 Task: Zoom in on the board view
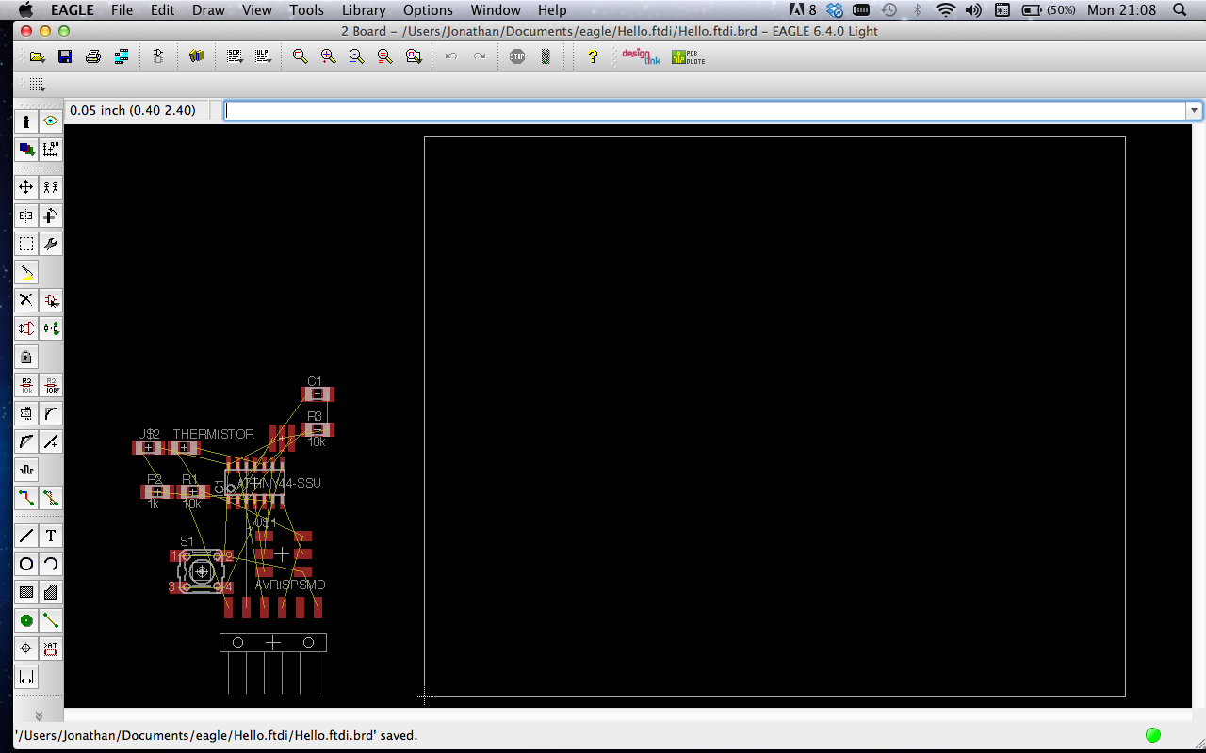tap(328, 56)
